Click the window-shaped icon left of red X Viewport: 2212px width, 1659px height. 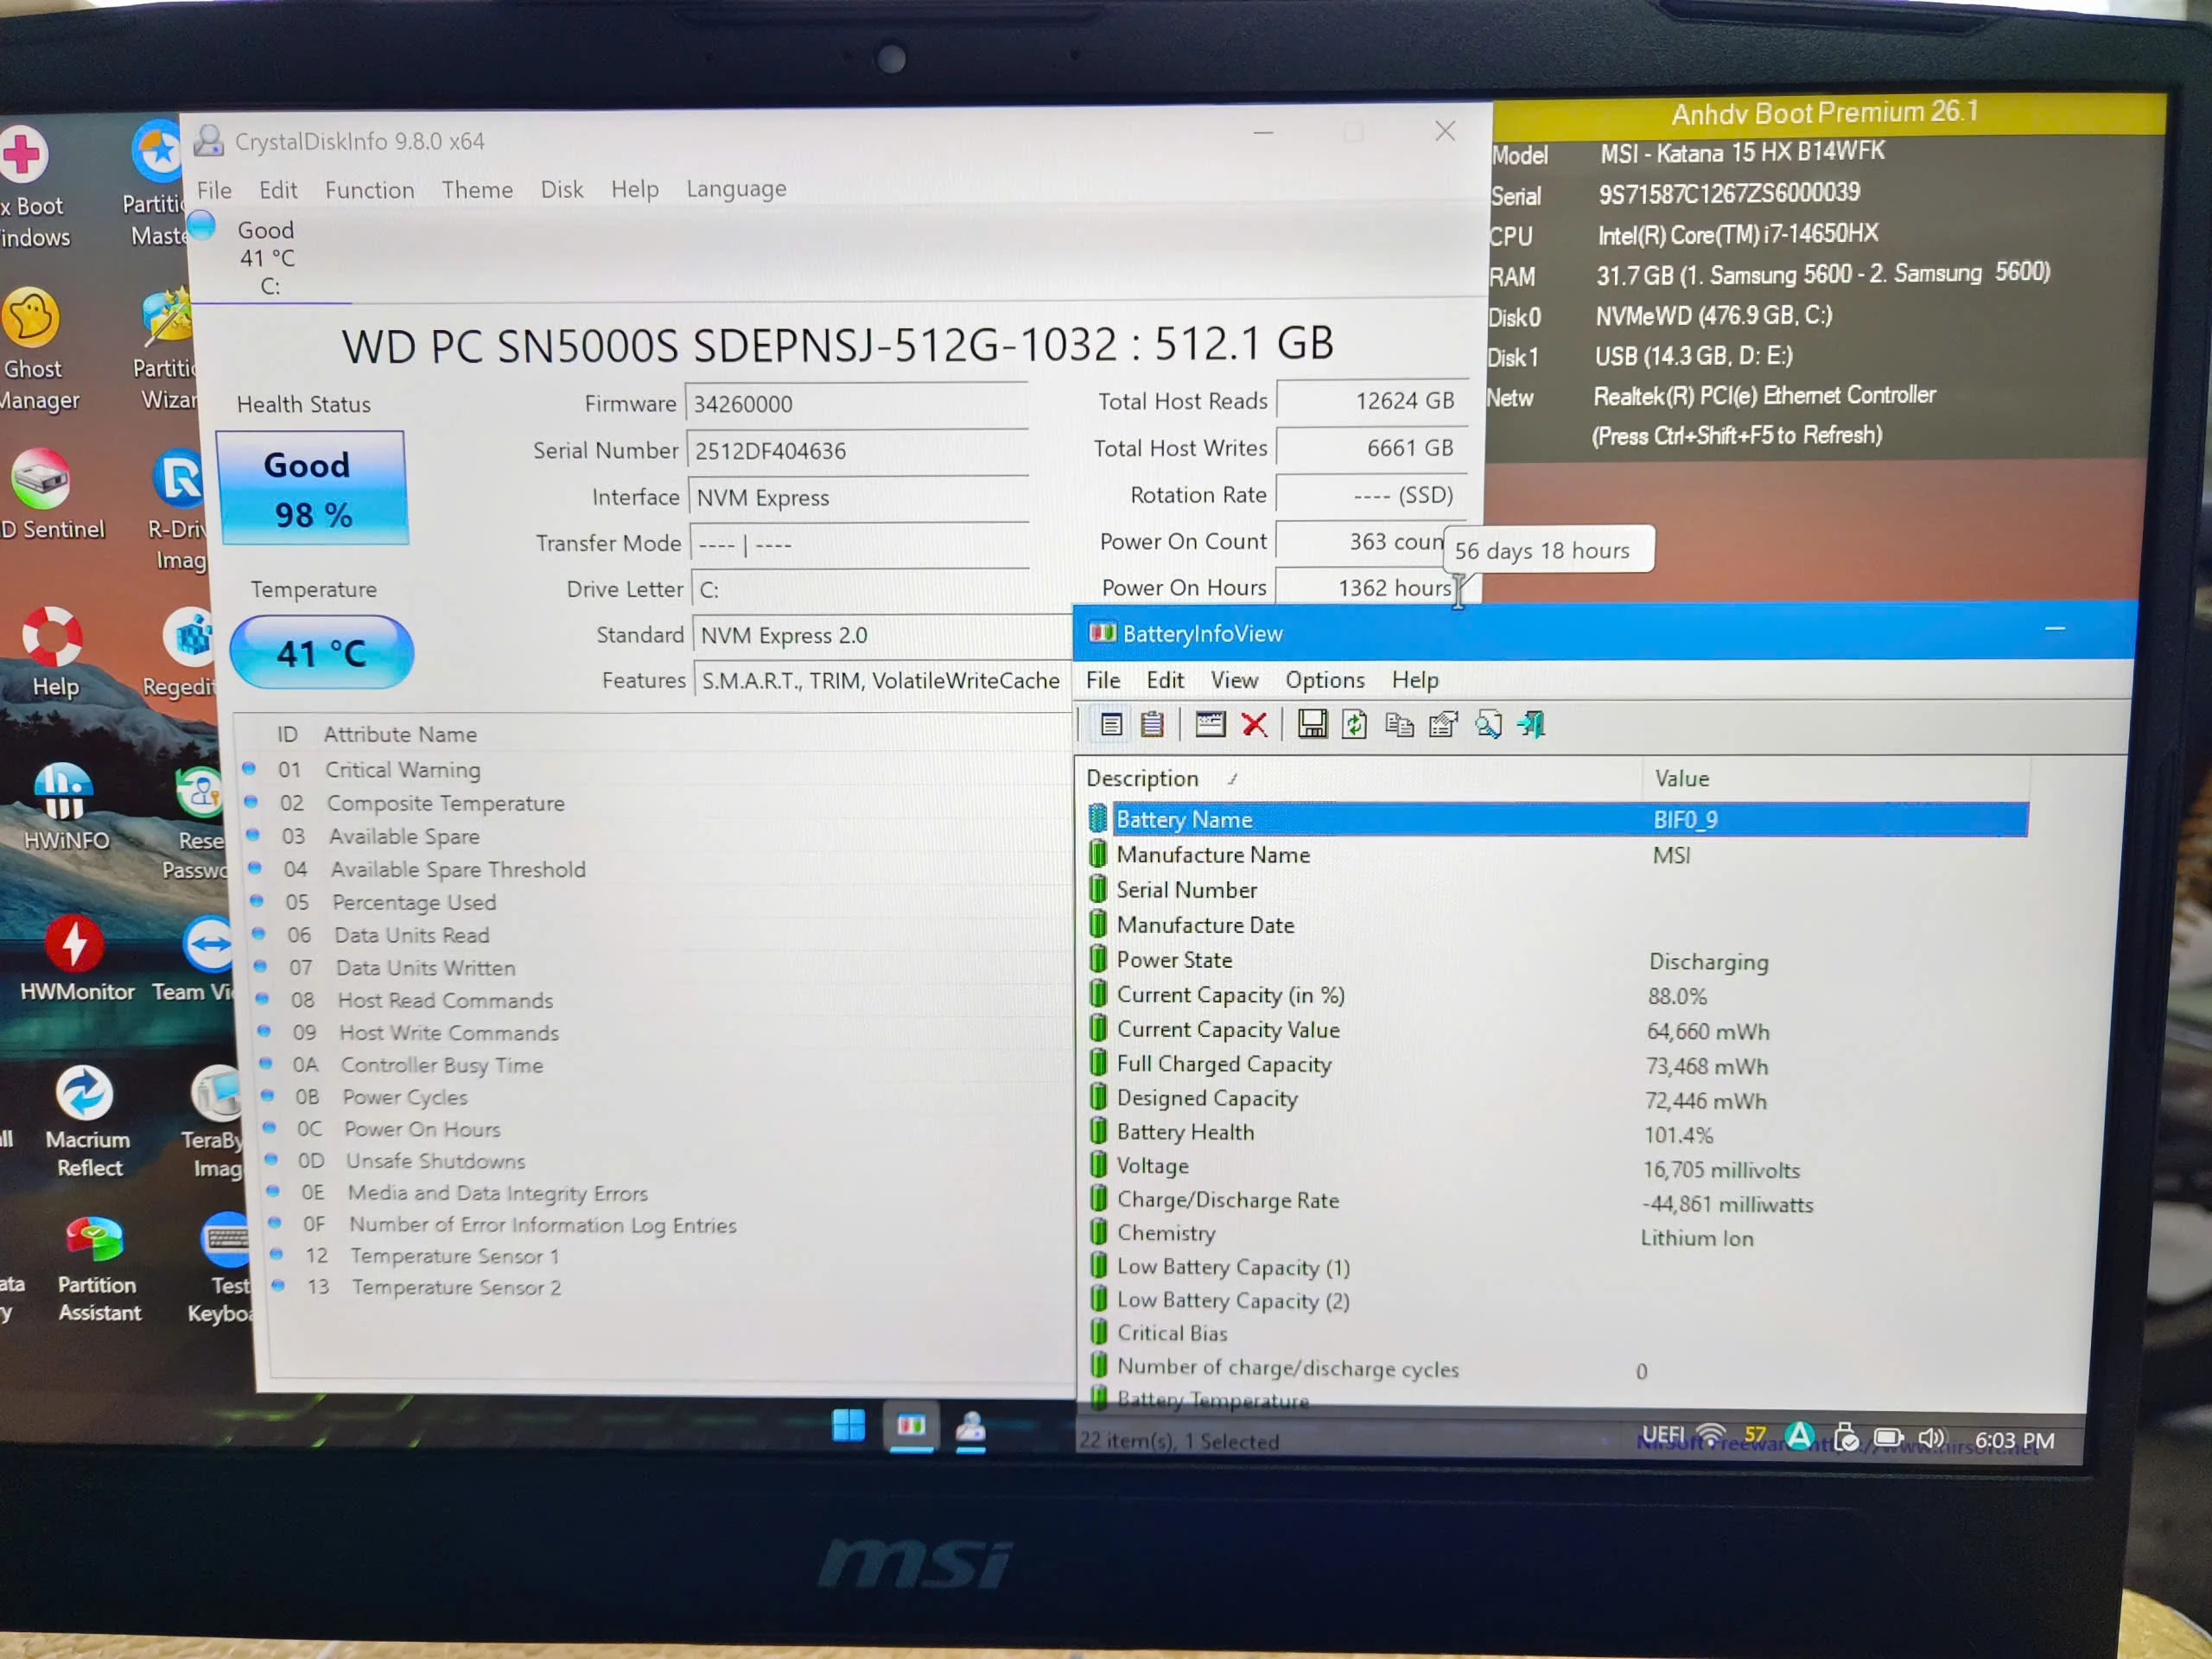1210,724
